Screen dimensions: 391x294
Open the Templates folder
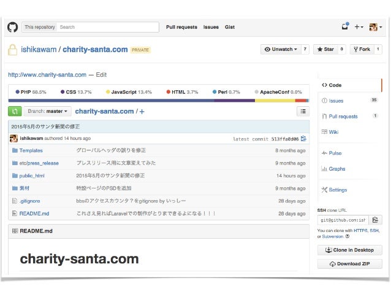point(31,150)
